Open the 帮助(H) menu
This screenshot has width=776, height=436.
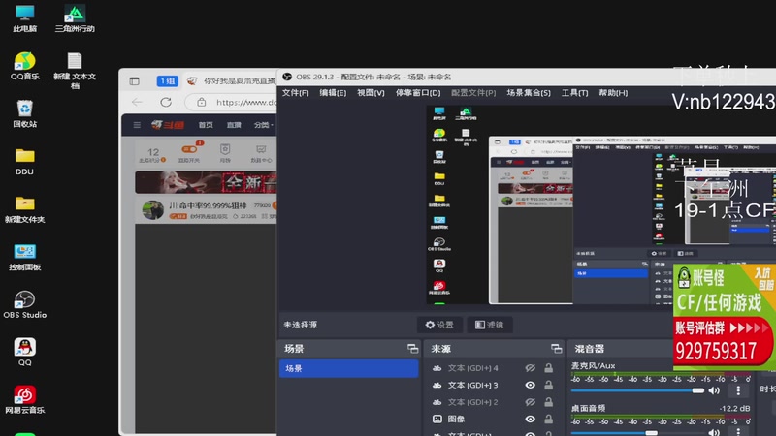tap(613, 92)
